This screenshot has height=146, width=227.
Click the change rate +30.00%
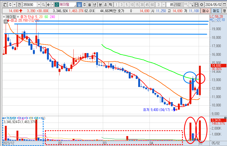pyautogui.click(x=42, y=11)
